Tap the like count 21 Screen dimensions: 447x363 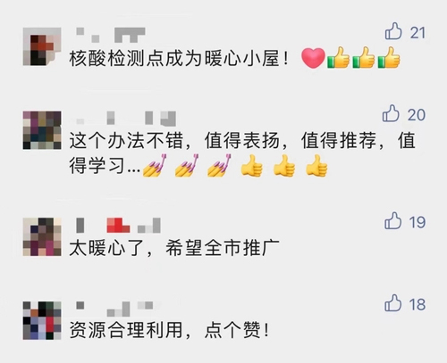pyautogui.click(x=417, y=33)
